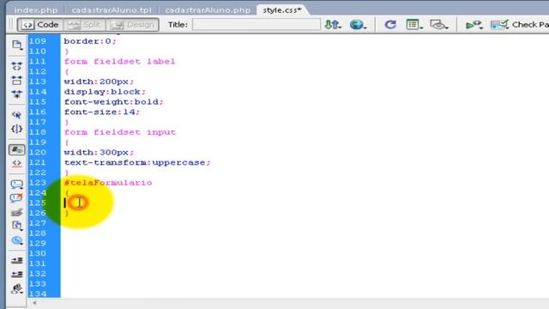Click the Indent Code icon
Viewport: 549px width, 309px height.
pyautogui.click(x=16, y=260)
